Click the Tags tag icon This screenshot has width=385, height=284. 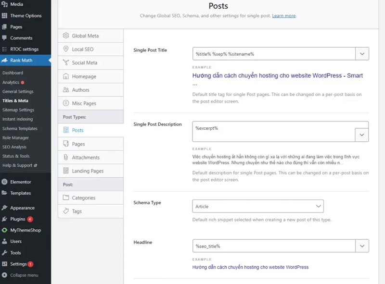point(66,211)
